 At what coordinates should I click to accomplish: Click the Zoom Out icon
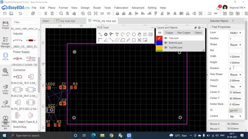(x=89, y=14)
